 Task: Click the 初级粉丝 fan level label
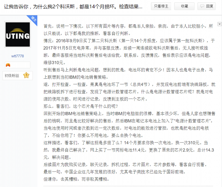click(12, 76)
